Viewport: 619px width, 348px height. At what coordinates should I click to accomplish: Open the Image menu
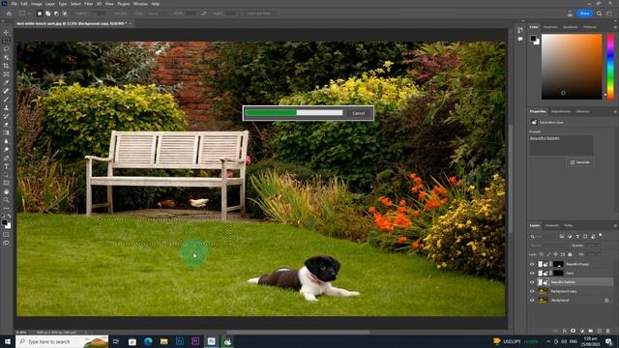pos(37,4)
